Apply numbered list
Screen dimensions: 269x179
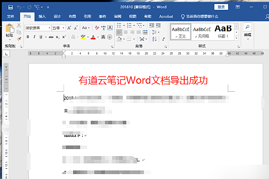click(129, 26)
